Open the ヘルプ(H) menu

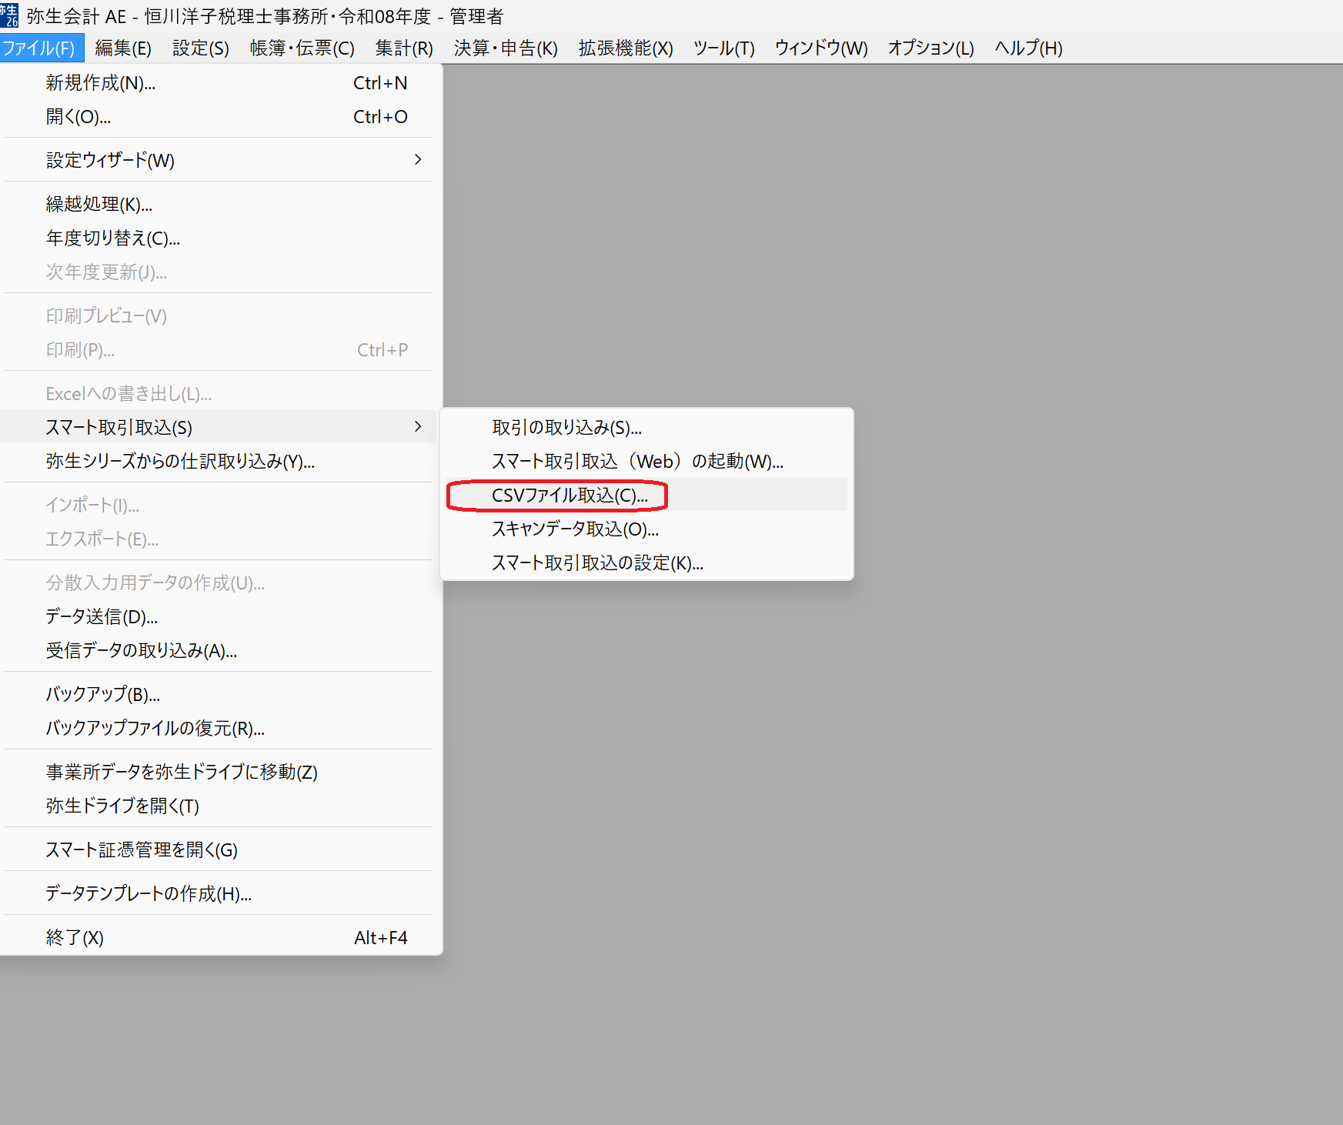[x=1027, y=48]
